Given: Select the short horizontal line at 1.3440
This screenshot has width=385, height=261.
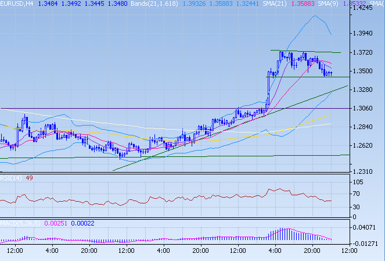Looking at the screenshot, I should 308,77.
